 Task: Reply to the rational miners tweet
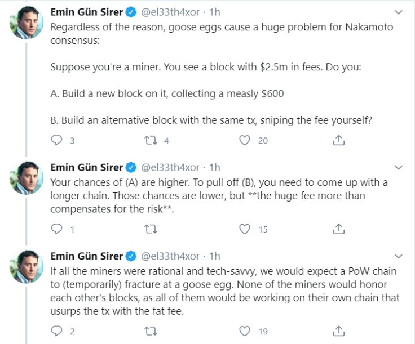click(56, 331)
